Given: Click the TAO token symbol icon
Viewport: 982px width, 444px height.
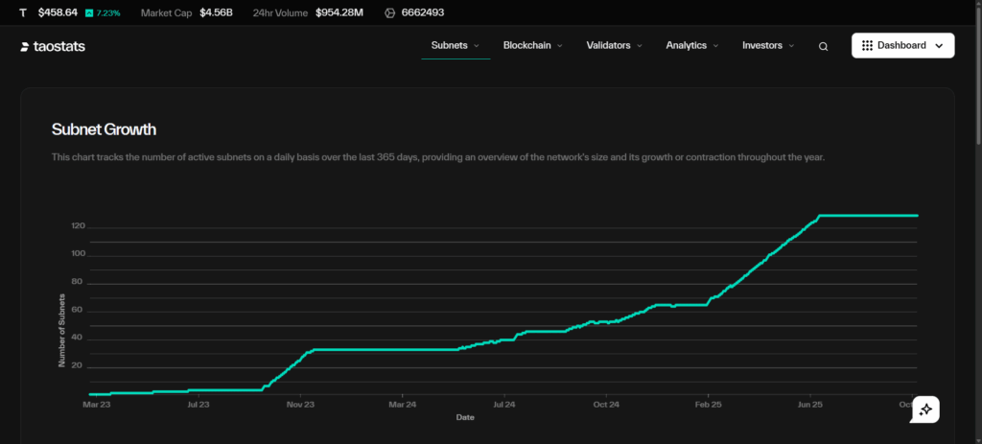Looking at the screenshot, I should coord(23,13).
